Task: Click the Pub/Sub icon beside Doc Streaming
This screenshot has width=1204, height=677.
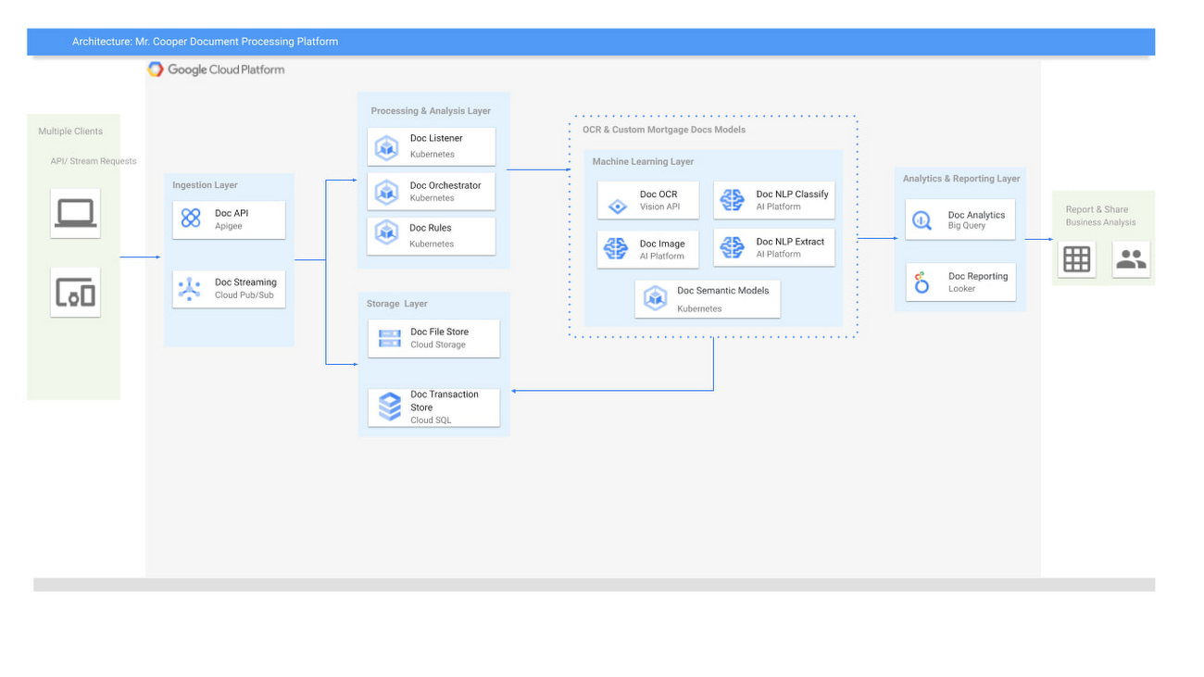Action: [x=190, y=289]
